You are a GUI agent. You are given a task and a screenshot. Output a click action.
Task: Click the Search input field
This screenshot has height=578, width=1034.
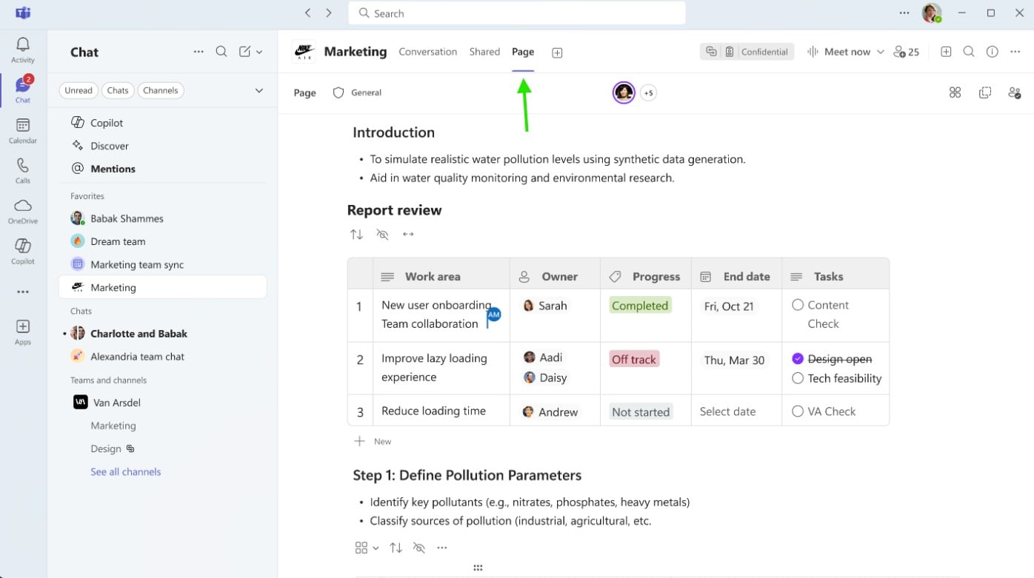(517, 13)
